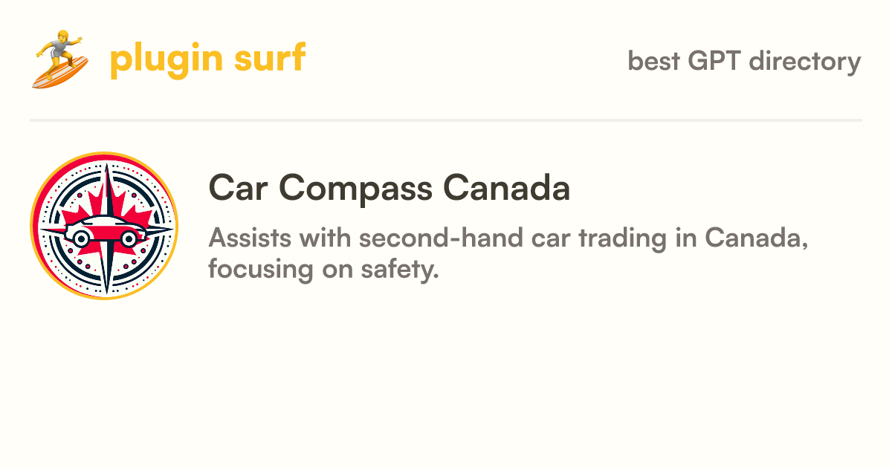
Task: Click the description starting with "Assists with second-hand"
Action: click(x=508, y=253)
